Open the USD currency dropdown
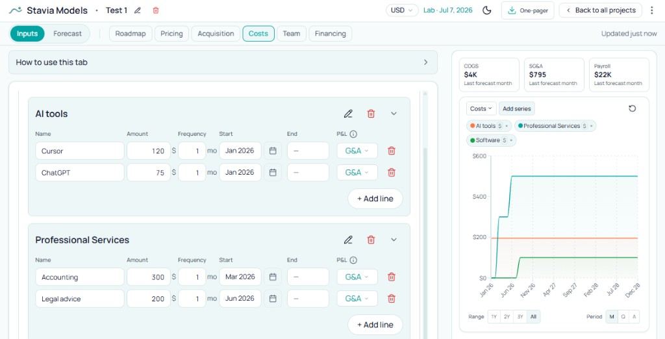The height and width of the screenshot is (339, 665). click(402, 10)
